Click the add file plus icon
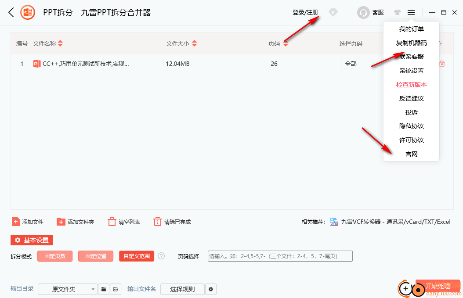 click(16, 222)
